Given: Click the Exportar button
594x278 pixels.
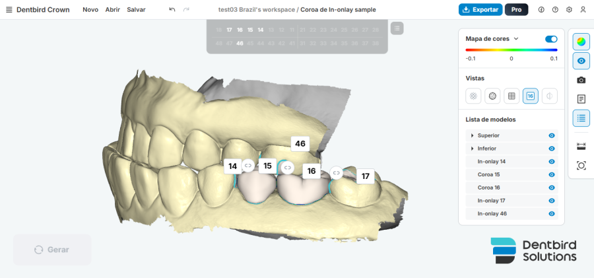Looking at the screenshot, I should point(480,10).
